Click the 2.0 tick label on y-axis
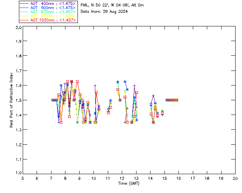The height and width of the screenshot is (193, 242). pyautogui.click(x=18, y=28)
